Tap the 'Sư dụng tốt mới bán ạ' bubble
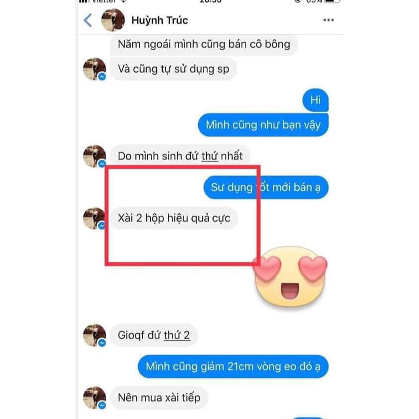The height and width of the screenshot is (419, 419). (265, 188)
